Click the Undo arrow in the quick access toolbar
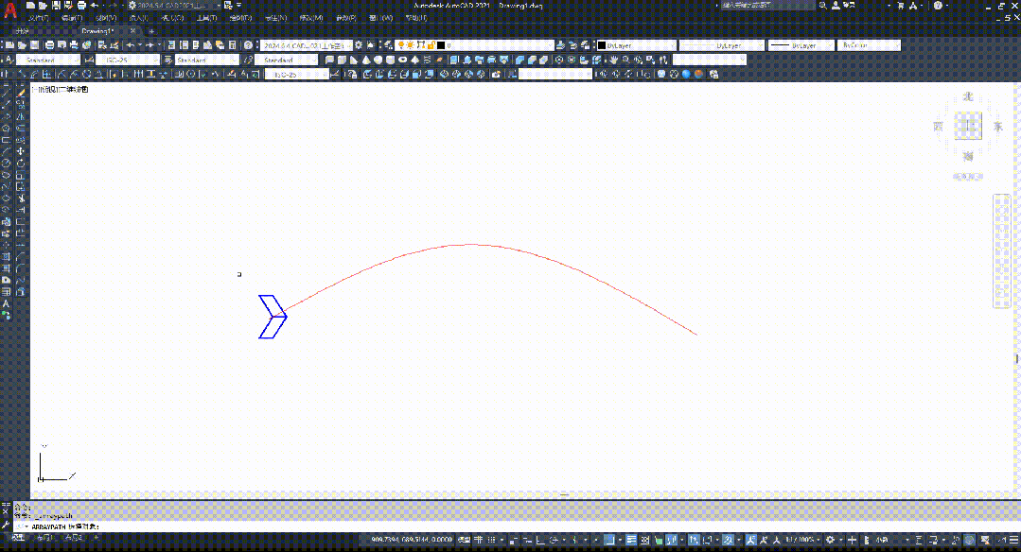This screenshot has width=1021, height=552. tap(95, 6)
